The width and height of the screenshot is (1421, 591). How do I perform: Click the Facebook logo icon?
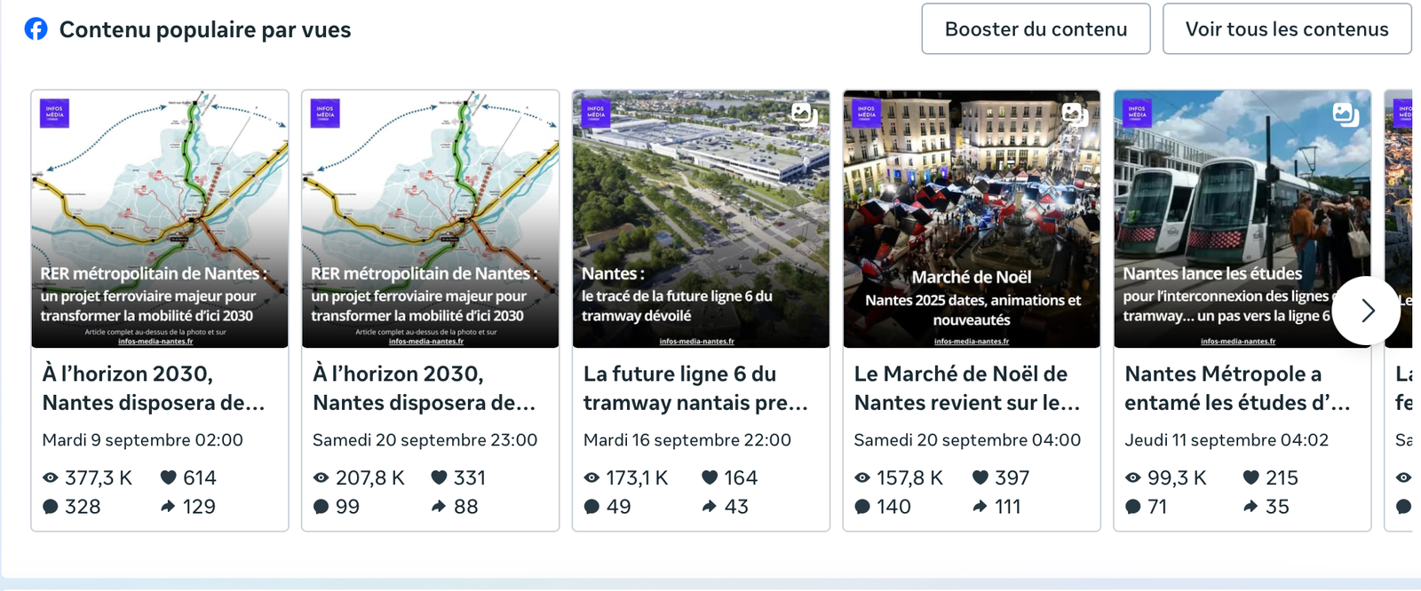36,29
